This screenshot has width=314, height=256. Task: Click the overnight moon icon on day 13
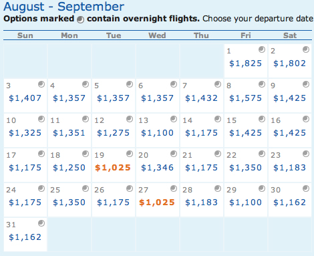pyautogui.click(x=174, y=119)
